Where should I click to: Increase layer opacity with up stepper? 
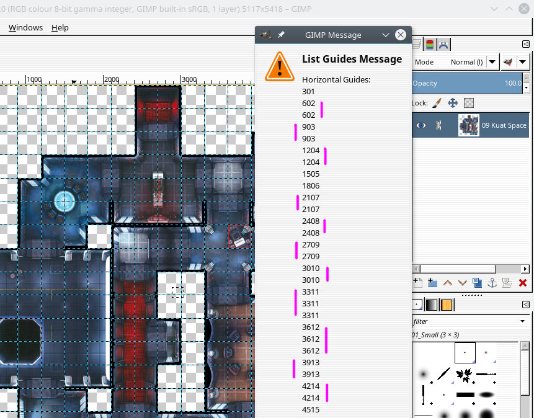click(x=526, y=78)
